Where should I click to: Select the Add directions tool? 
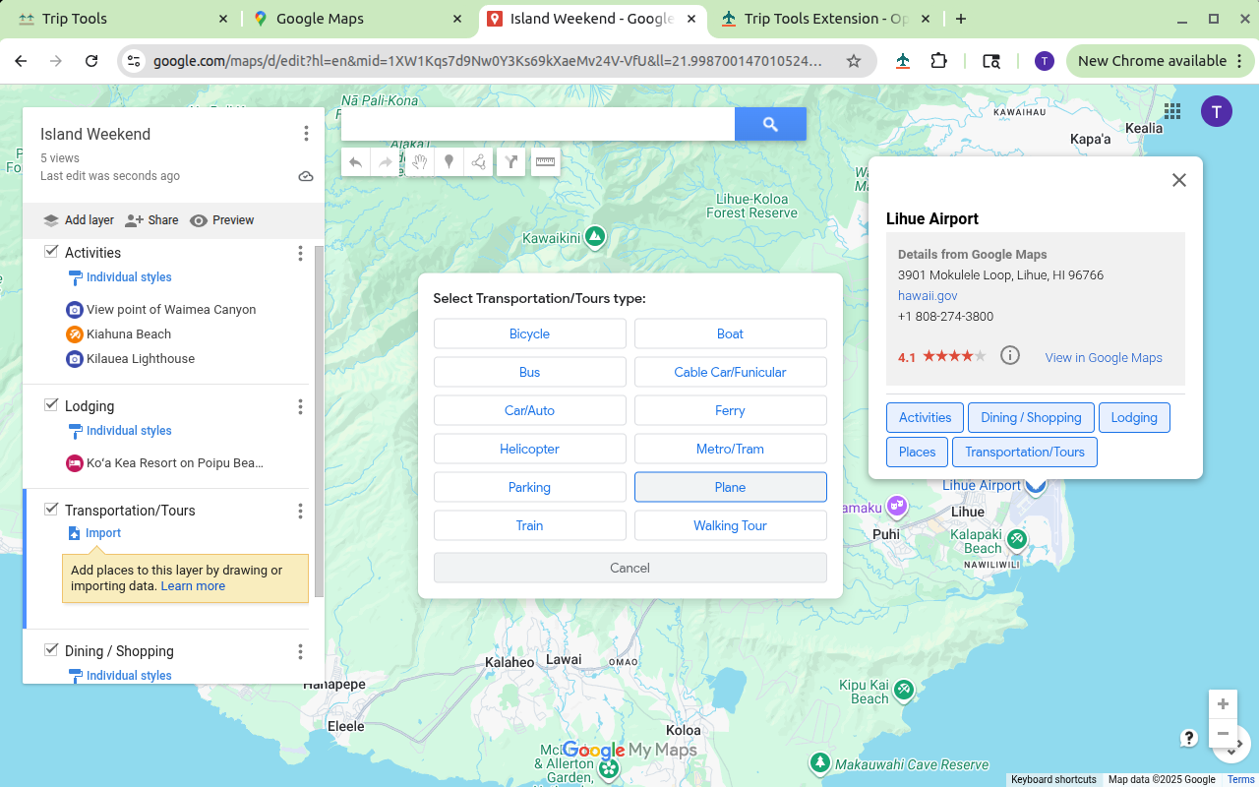click(x=510, y=162)
